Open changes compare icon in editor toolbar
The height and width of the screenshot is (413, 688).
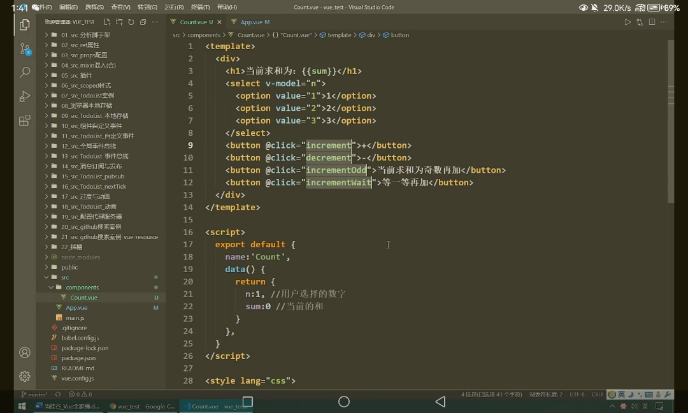tap(640, 22)
